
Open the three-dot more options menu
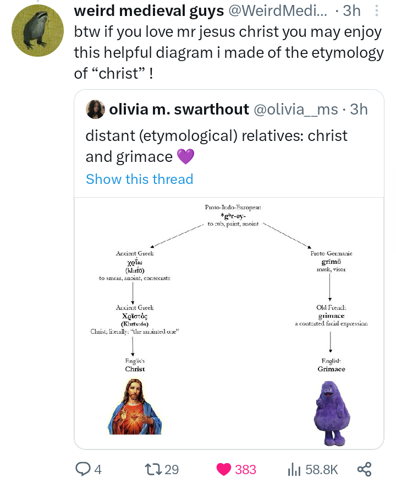click(x=376, y=10)
